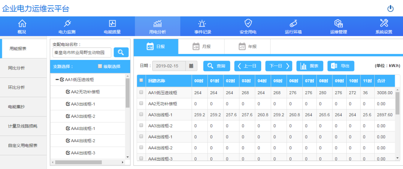Open the 电力监测 plug icon
403x169 pixels.
click(x=67, y=23)
